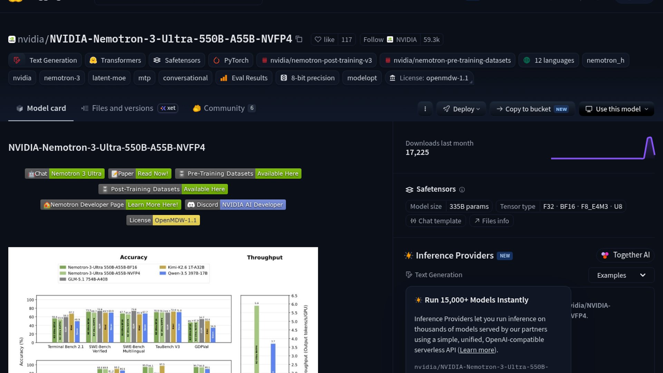This screenshot has width=663, height=373.
Task: Click the nemotron_h tag
Action: [605, 60]
